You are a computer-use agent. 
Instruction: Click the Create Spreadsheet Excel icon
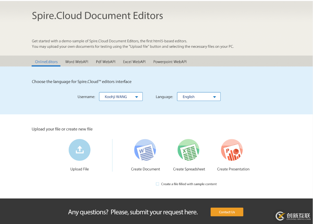click(188, 150)
